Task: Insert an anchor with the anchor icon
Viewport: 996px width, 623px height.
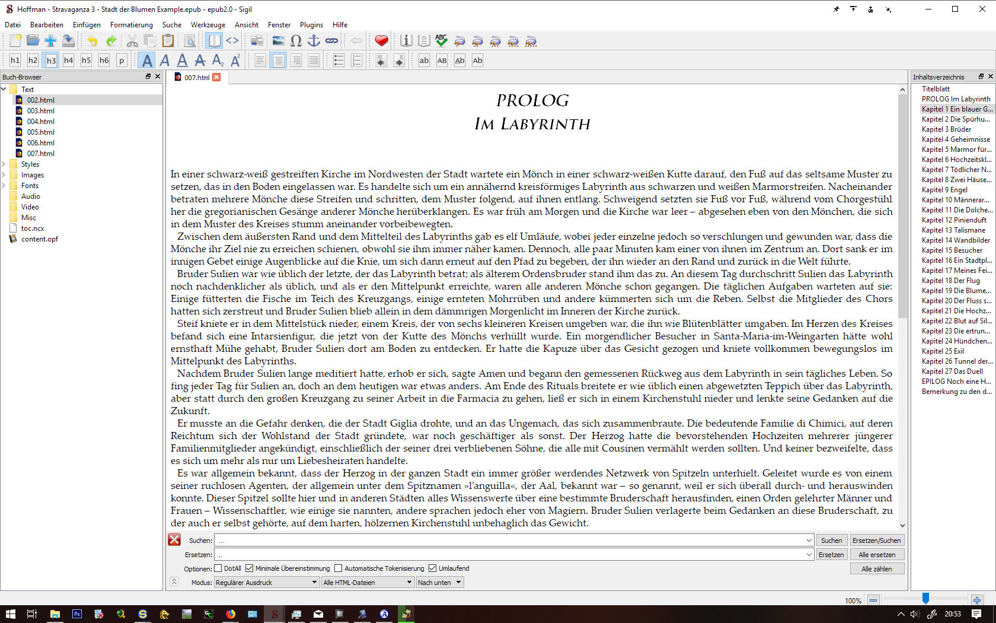Action: coord(314,41)
